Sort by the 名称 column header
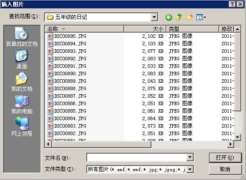Viewport: 246px width, 180px height. pos(84,29)
